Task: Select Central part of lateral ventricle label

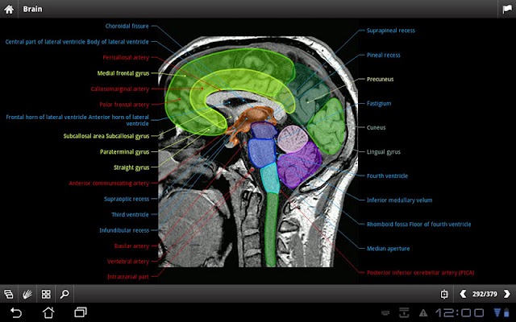Action: (x=77, y=42)
